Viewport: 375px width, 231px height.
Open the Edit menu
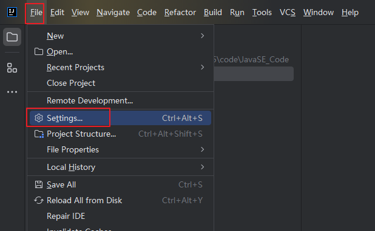[57, 12]
